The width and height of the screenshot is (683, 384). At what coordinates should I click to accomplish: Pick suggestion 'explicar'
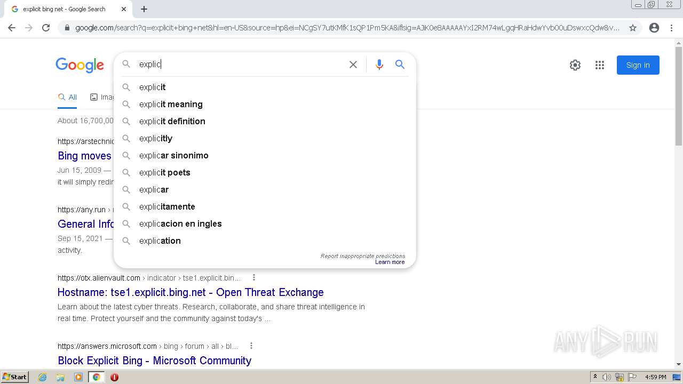click(x=265, y=189)
